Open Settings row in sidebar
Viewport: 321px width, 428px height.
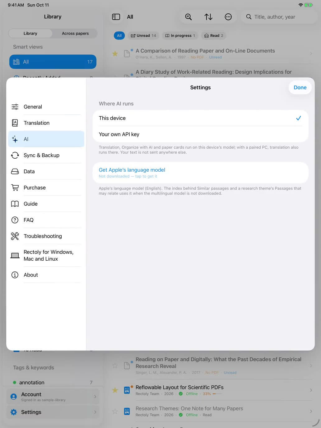pyautogui.click(x=53, y=412)
